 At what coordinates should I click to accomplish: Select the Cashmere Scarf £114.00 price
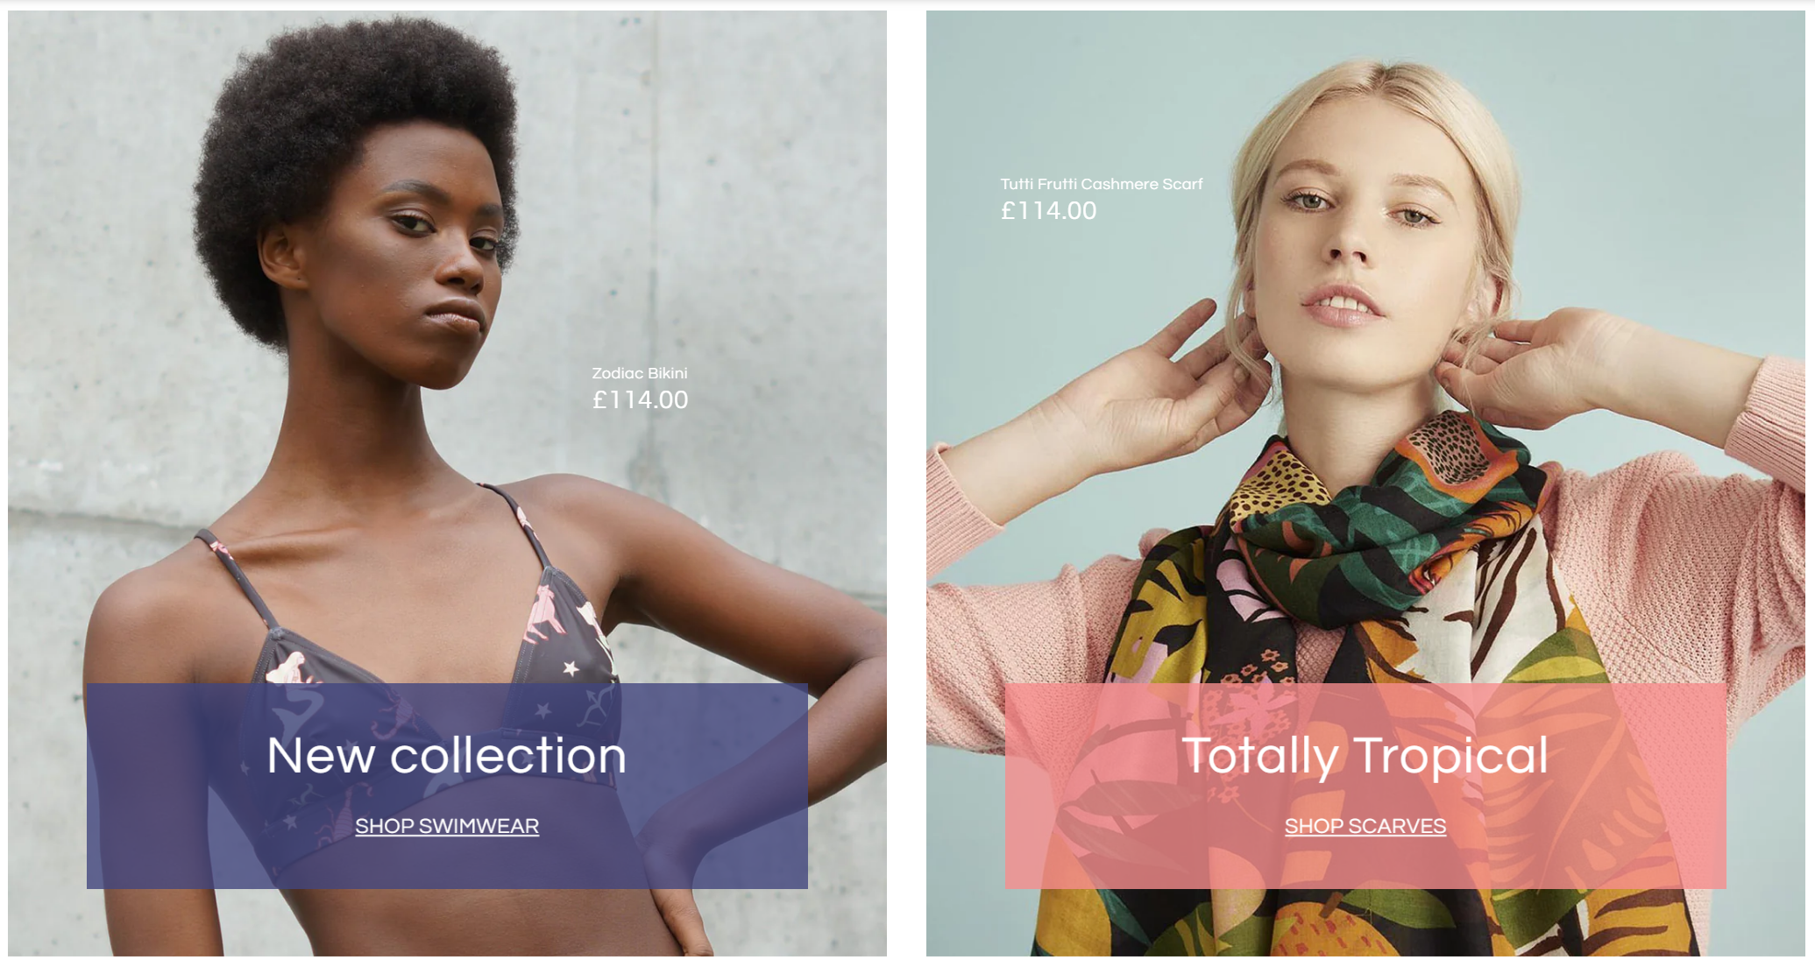point(1048,211)
